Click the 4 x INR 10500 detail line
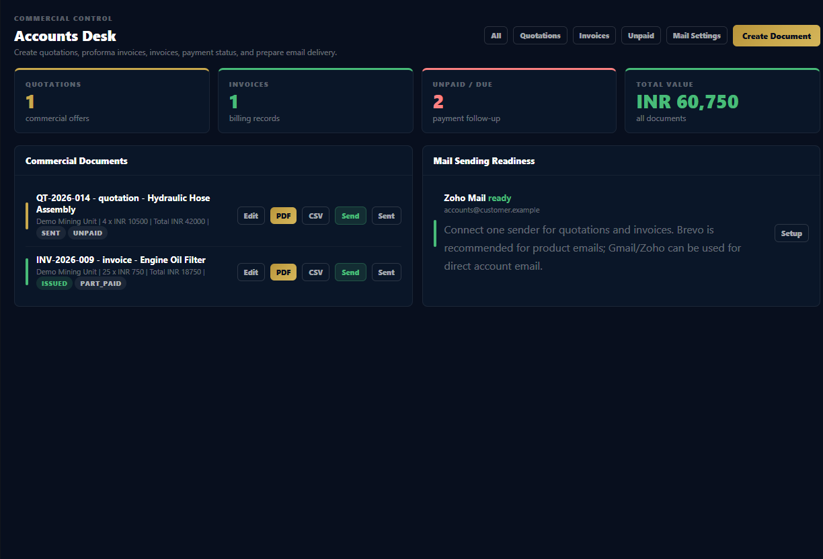The height and width of the screenshot is (559, 823). (122, 221)
